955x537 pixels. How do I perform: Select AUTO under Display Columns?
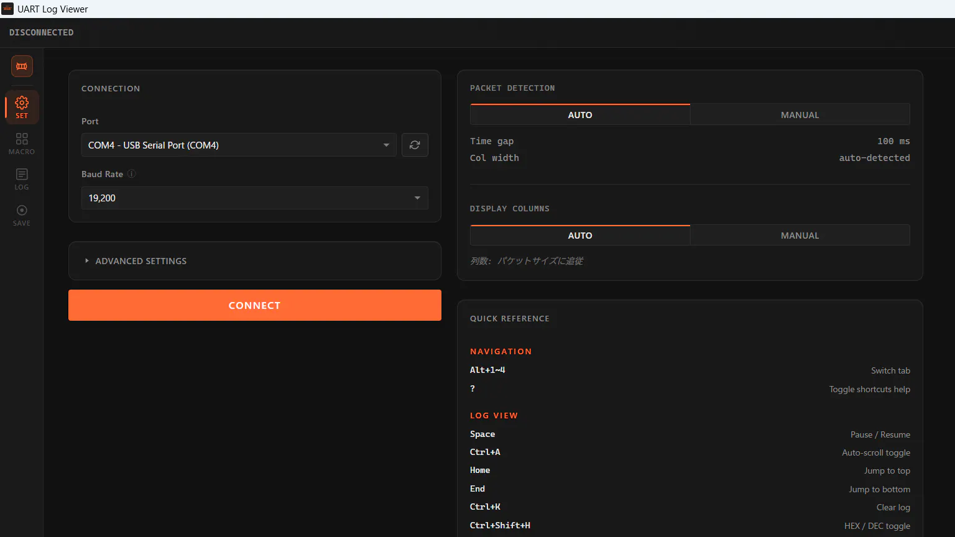(x=580, y=235)
